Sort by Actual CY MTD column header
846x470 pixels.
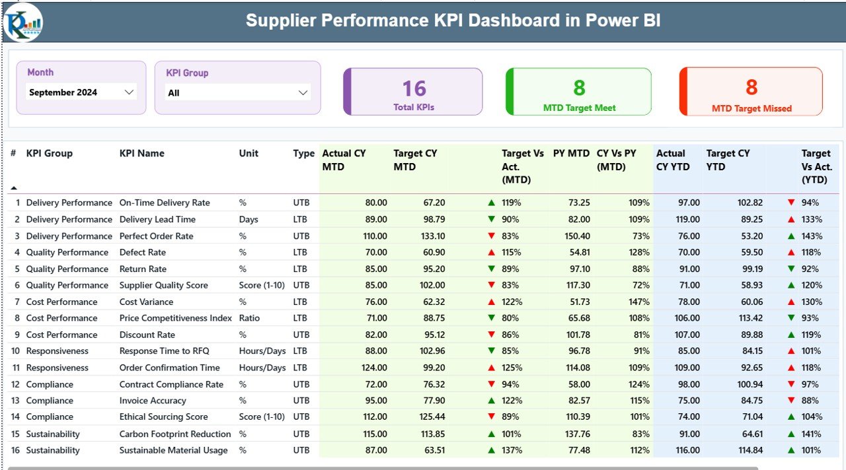[x=344, y=160]
